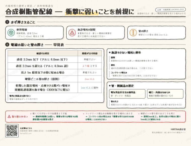191x146 pixels.
Task: Click the 元記事はこちら label
Action: point(26,128)
